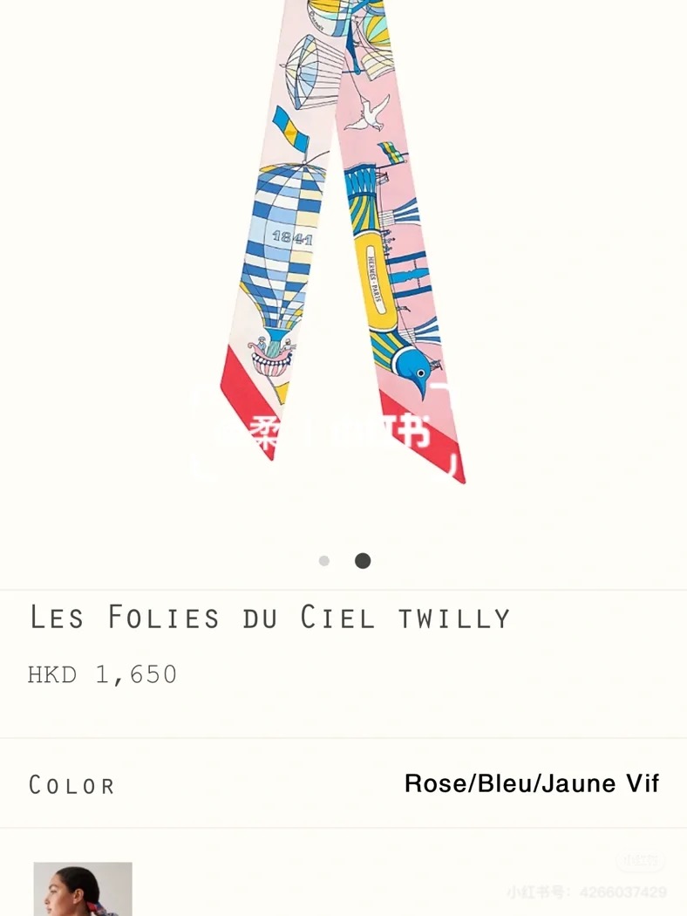The width and height of the screenshot is (687, 916).
Task: Click the blue and yellow flag above balloon
Action: [290, 128]
